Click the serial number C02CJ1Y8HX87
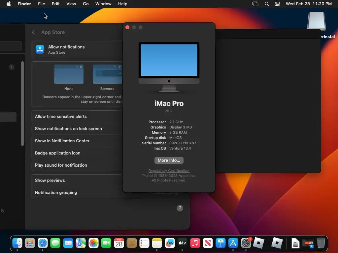338x253 pixels. pyautogui.click(x=183, y=143)
